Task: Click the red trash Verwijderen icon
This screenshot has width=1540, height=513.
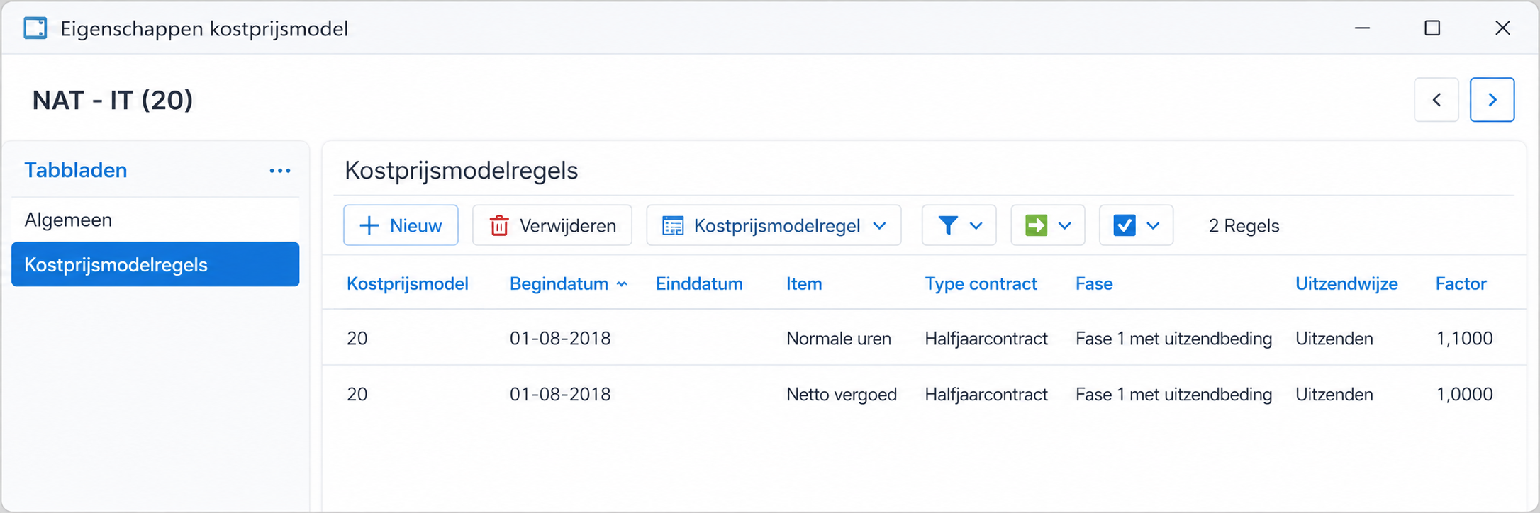Action: [x=499, y=225]
